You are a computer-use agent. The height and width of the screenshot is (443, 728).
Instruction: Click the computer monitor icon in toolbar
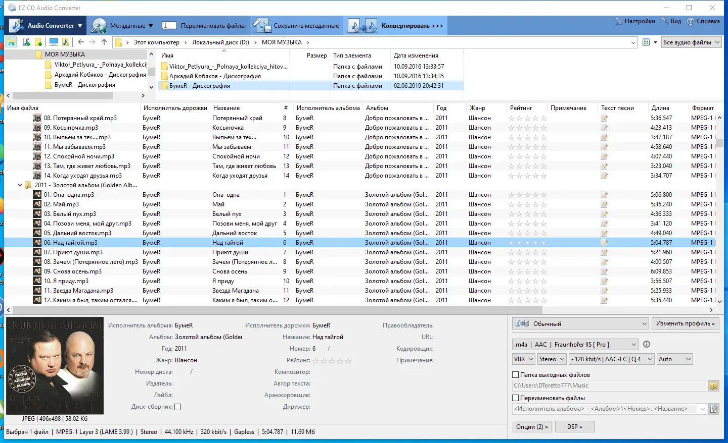tap(53, 42)
